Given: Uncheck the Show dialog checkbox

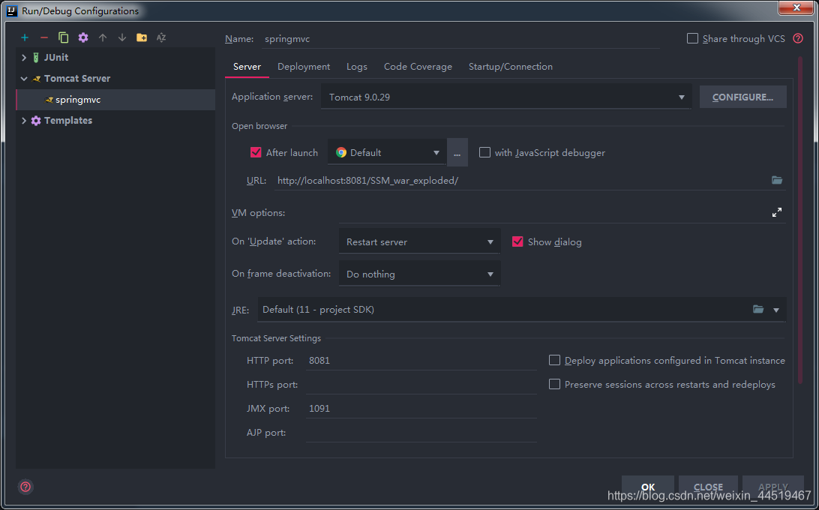Looking at the screenshot, I should [517, 242].
